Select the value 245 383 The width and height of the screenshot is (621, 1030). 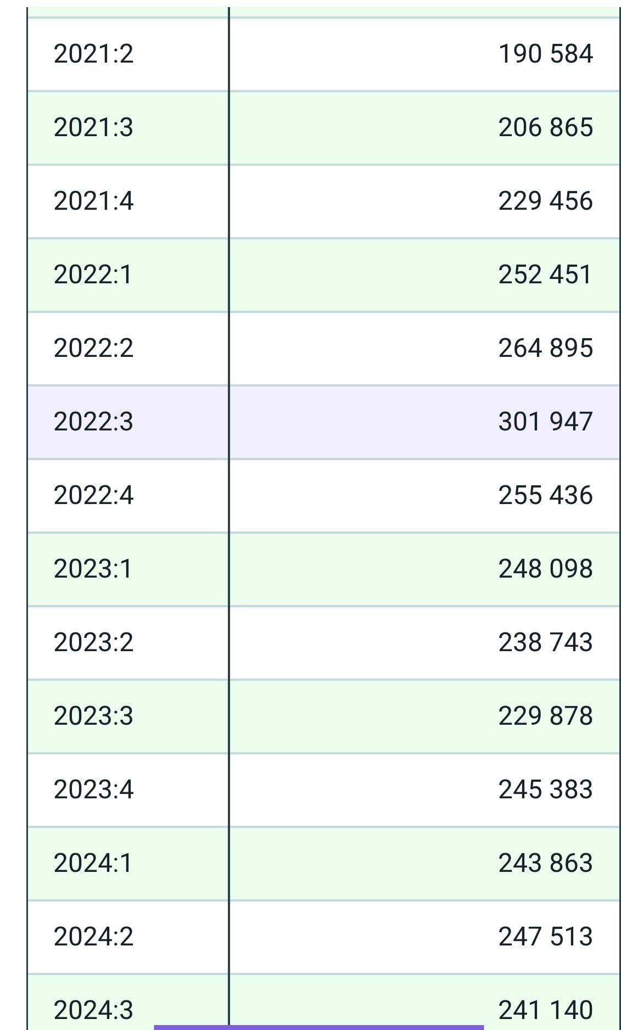point(545,790)
